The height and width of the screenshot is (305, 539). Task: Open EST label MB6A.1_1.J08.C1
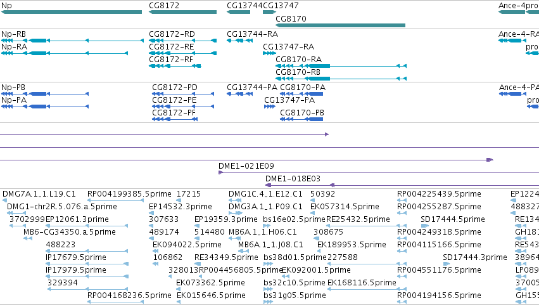click(x=270, y=245)
